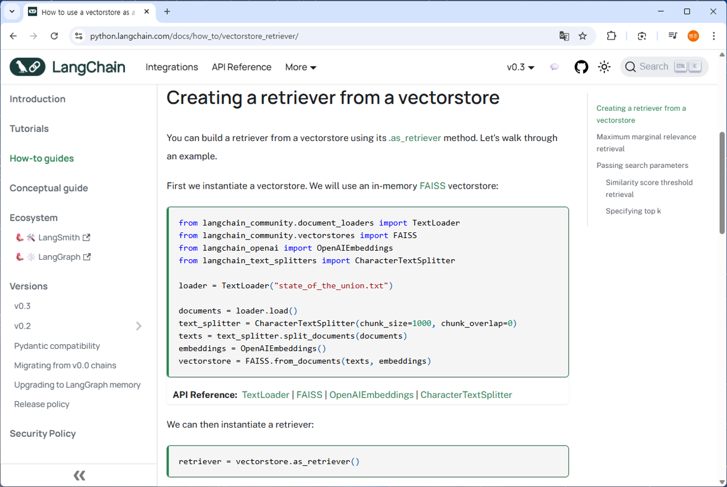Open the chat bubble icon in navbar
Screen dimensions: 727x487
(x=554, y=67)
